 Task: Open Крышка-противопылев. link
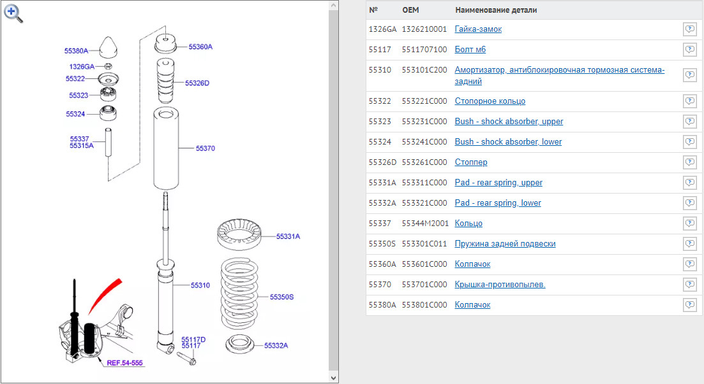[x=500, y=285]
